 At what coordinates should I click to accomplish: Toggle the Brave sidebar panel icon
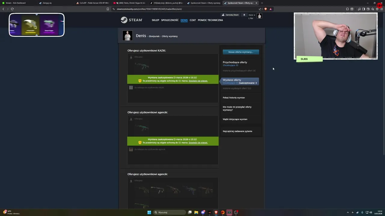(x=363, y=9)
